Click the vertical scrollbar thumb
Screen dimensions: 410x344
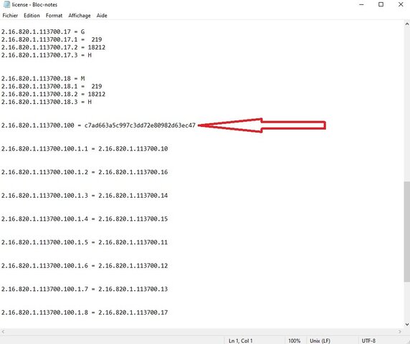tap(407, 231)
